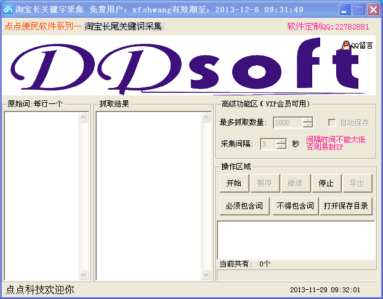Click the status bar datetime 2013-11-29 09:32:01
This screenshot has height=299, width=383.
[325, 290]
